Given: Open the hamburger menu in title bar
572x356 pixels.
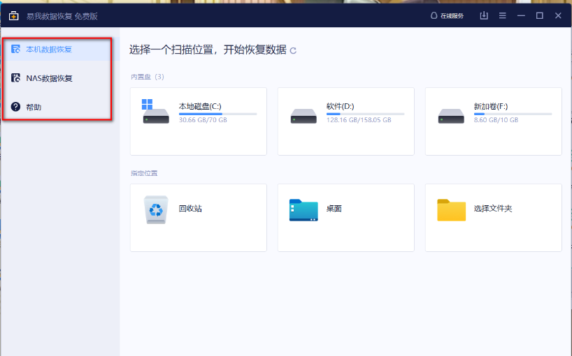Looking at the screenshot, I should 503,15.
